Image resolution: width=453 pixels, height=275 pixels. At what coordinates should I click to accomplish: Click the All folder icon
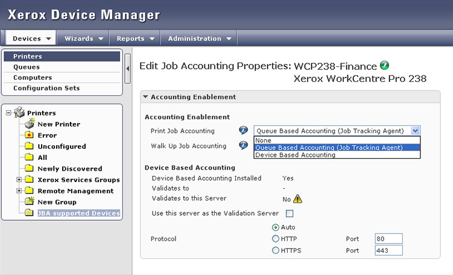[29, 157]
